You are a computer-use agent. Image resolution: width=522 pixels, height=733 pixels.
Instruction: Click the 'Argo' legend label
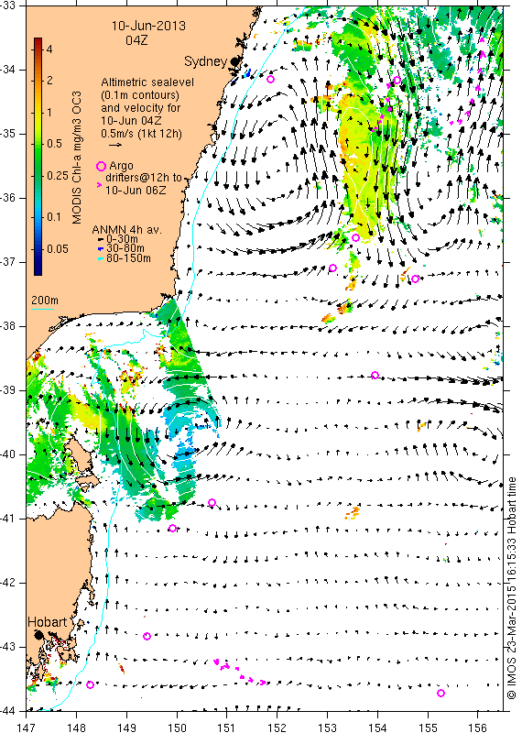pos(121,166)
